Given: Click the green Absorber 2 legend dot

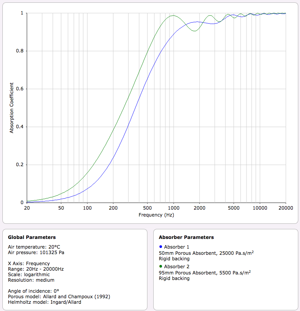Looking at the screenshot, I should (x=161, y=266).
